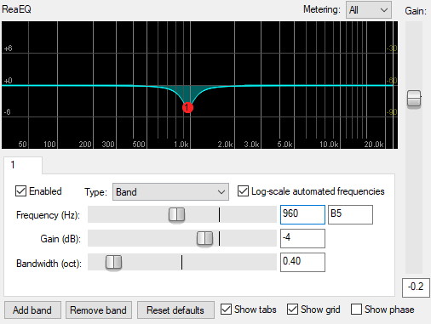This screenshot has width=431, height=324.
Task: Click the Frequency slider handle
Action: (176, 214)
